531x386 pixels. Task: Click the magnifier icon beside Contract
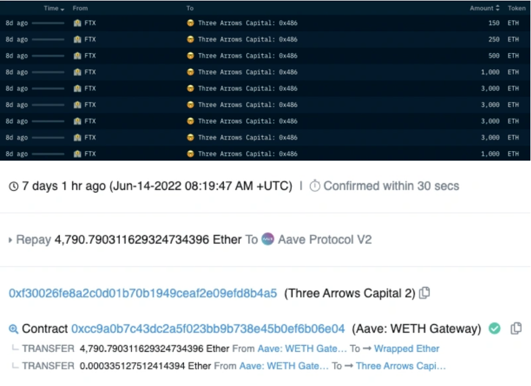(13, 329)
